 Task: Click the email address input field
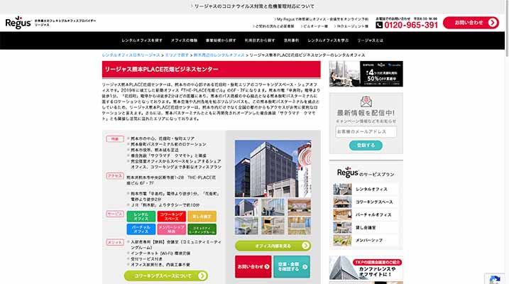[366, 131]
